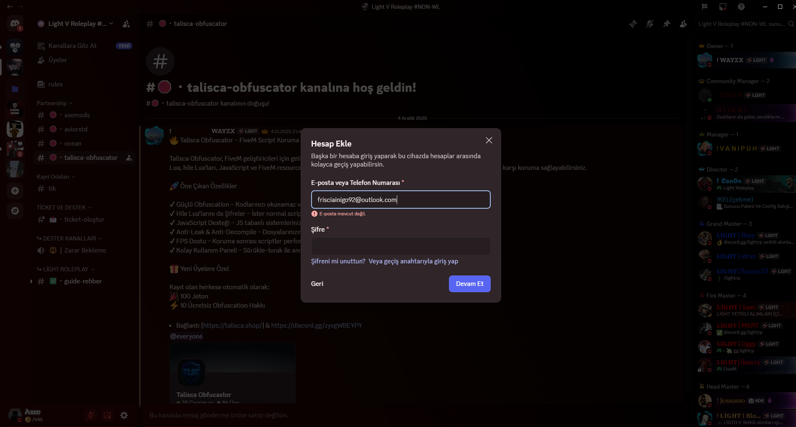Open the ticket-oluştur channel
Viewport: 796px width, 427px height.
pos(84,220)
